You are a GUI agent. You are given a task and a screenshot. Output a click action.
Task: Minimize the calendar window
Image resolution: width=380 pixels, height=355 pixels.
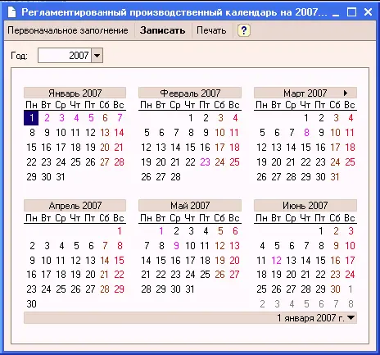(x=336, y=12)
